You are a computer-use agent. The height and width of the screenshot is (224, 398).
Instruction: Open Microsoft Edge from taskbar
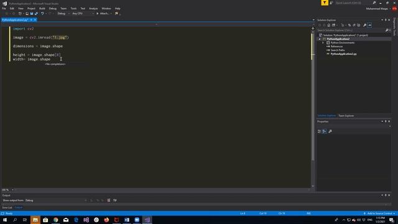(x=76, y=220)
